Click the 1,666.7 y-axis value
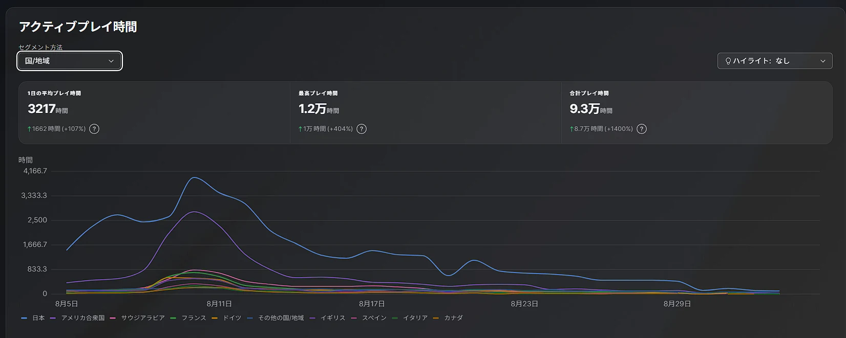Screen dimensions: 846x338 click(35, 244)
